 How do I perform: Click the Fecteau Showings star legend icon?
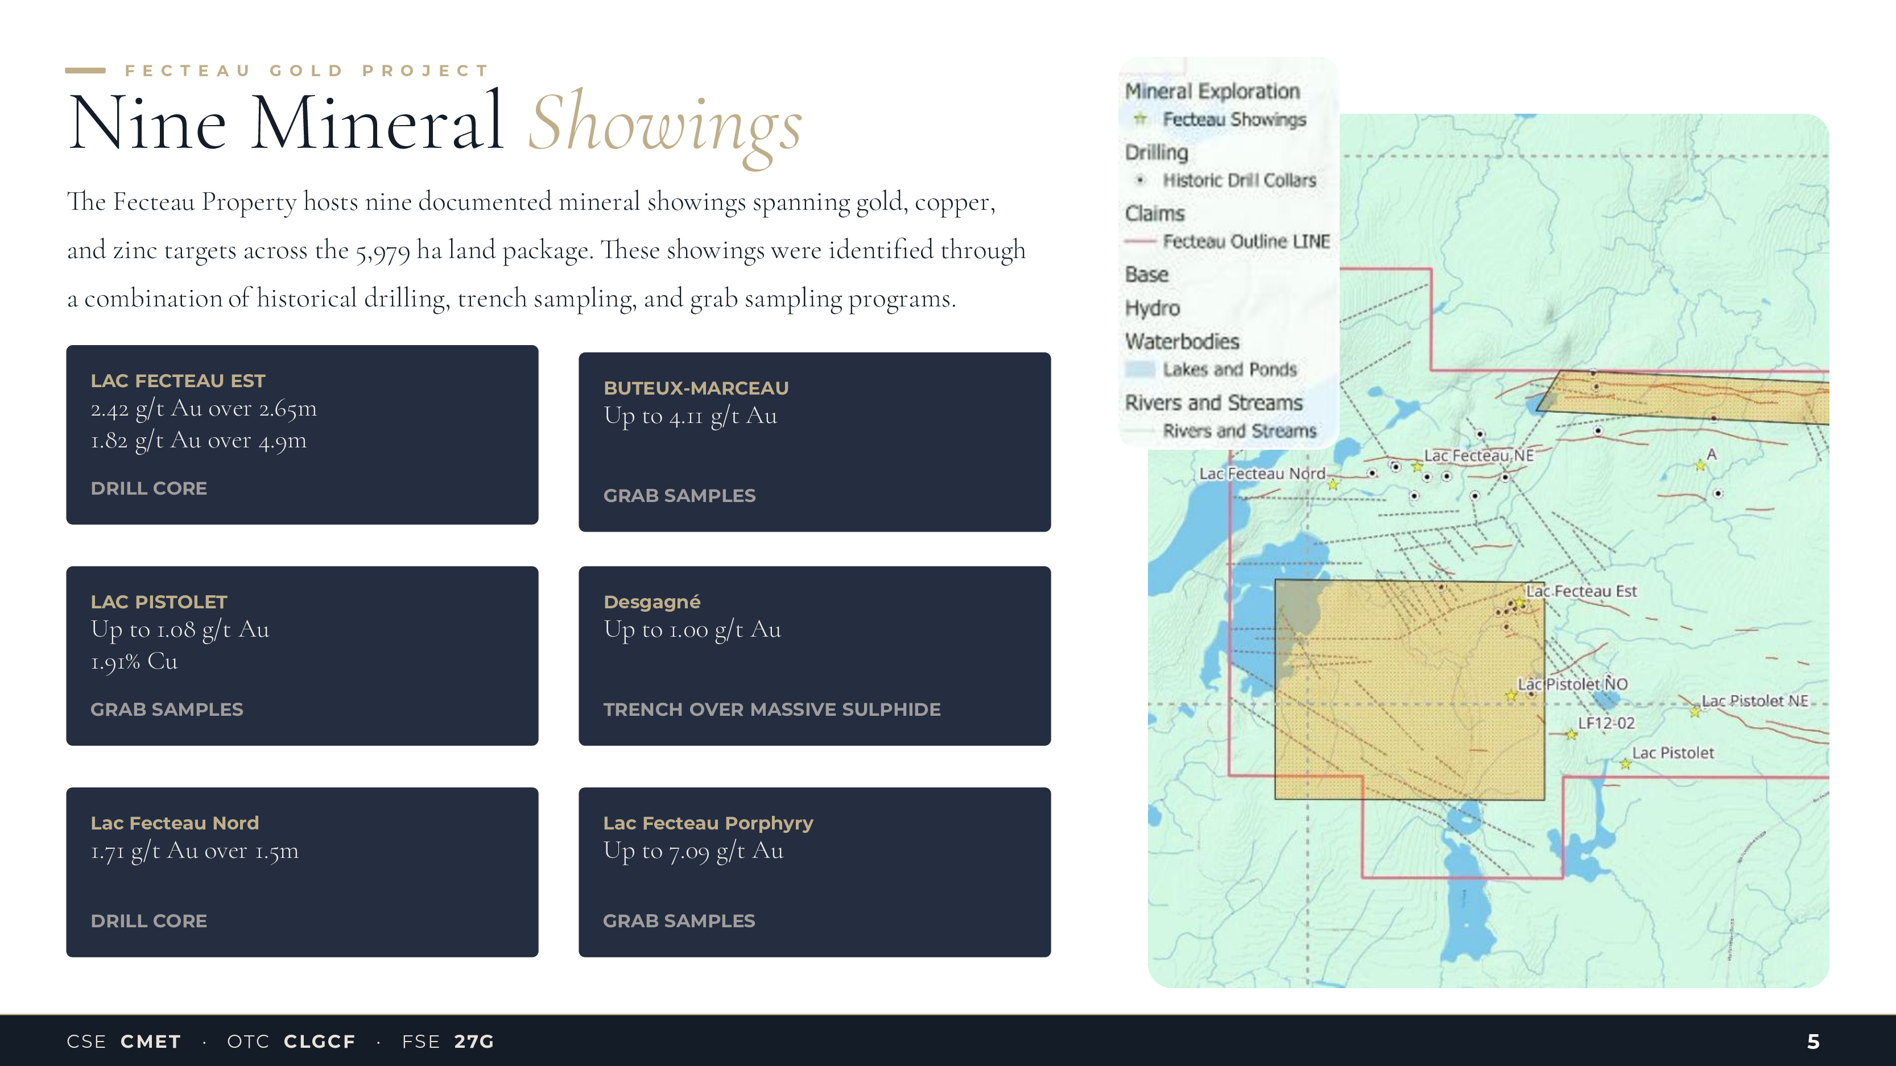[x=1140, y=118]
